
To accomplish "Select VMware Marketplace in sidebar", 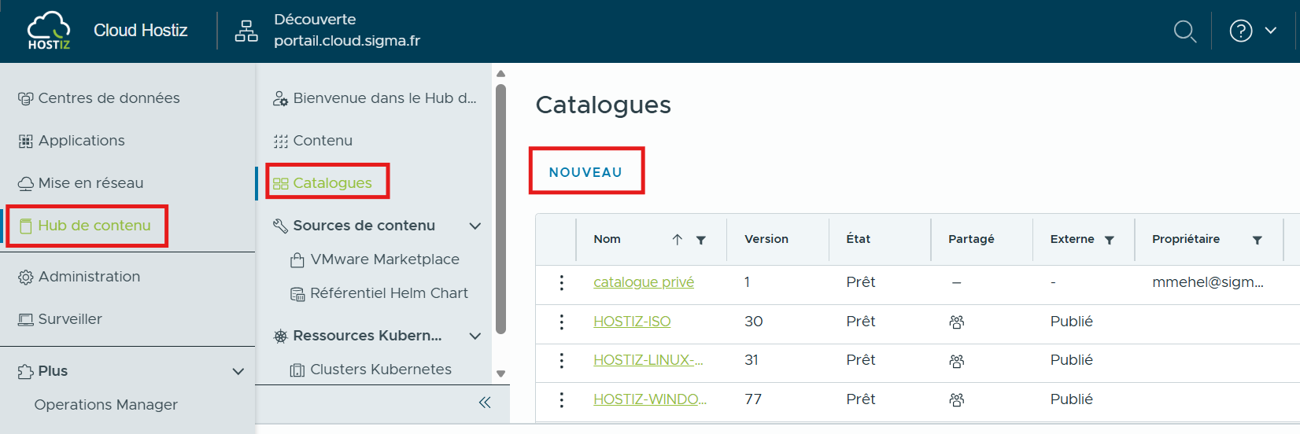I will pos(384,259).
